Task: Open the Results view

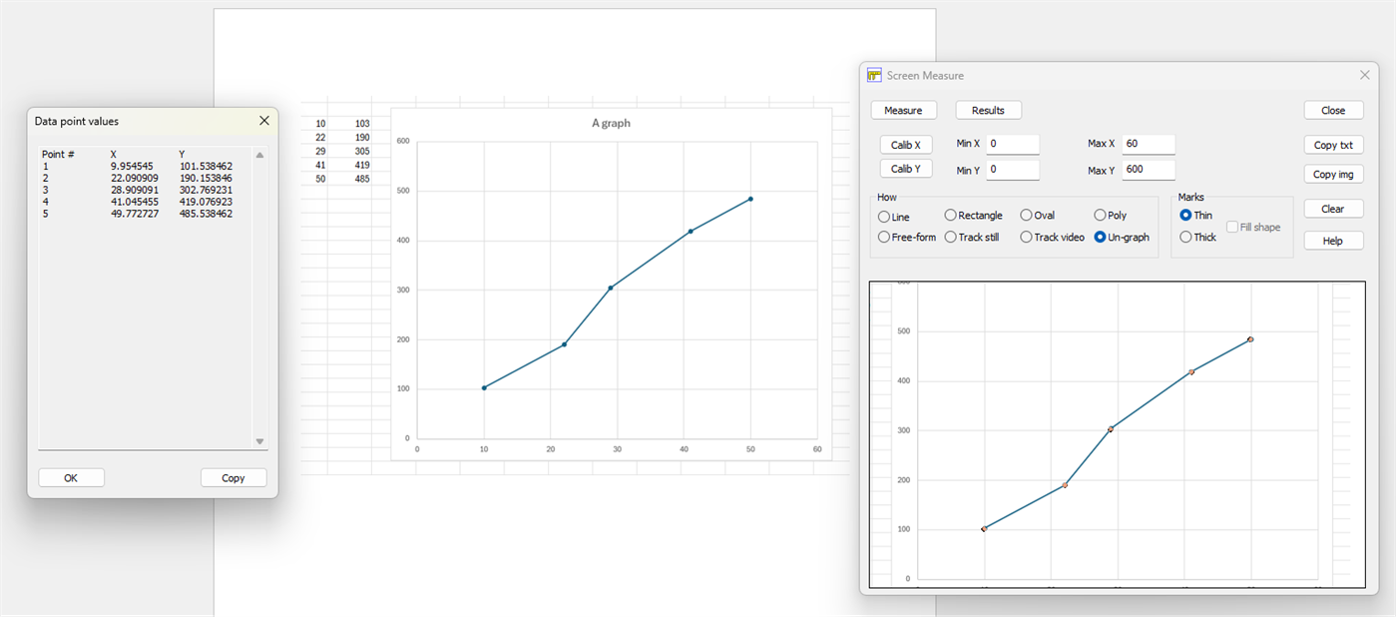Action: [988, 110]
